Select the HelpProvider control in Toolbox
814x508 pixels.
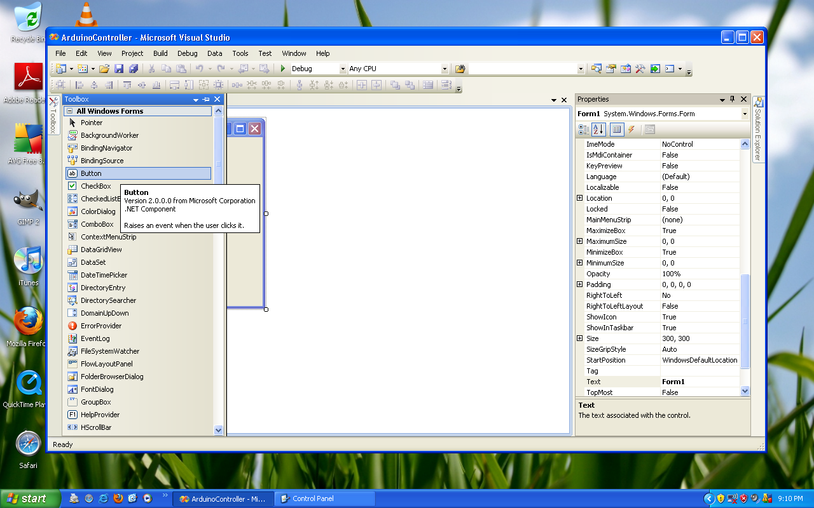coord(139,415)
